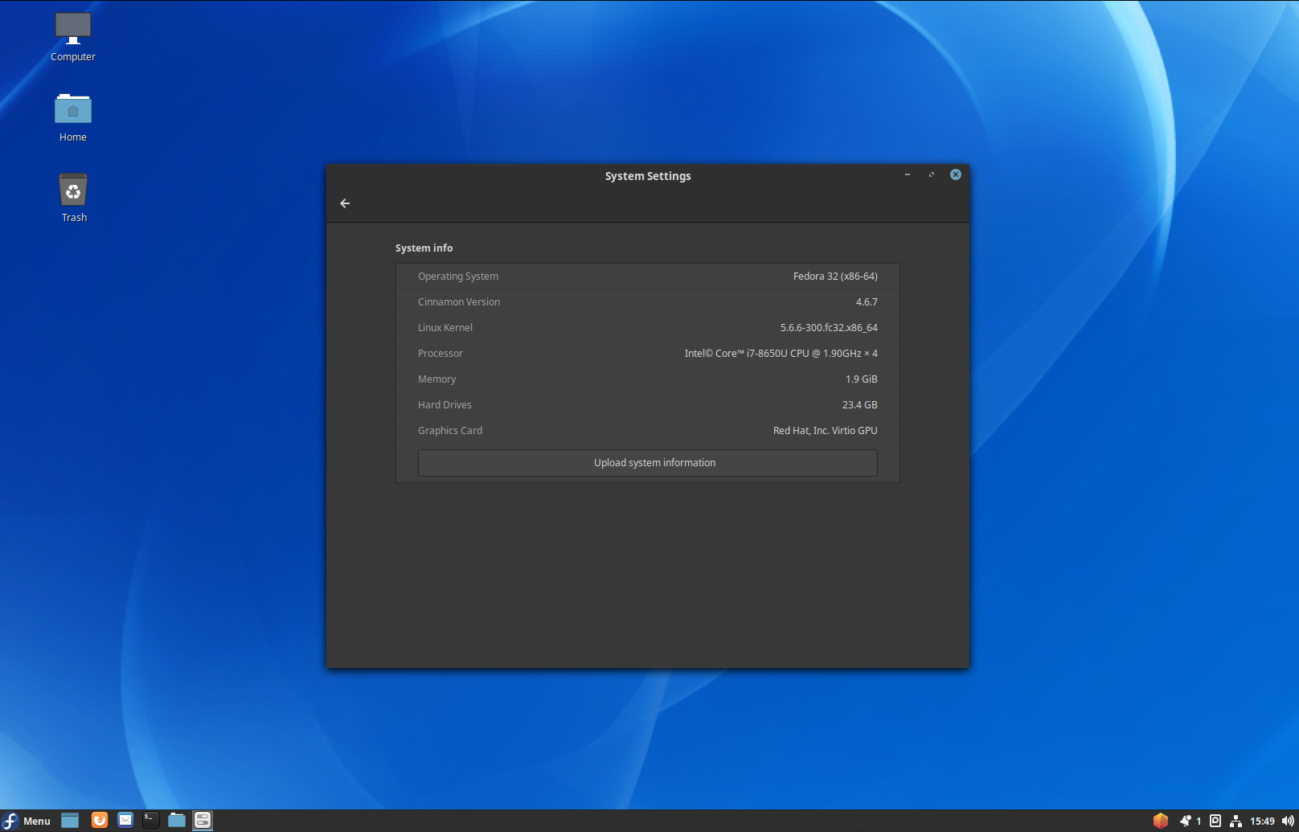The image size is (1299, 832).
Task: Minimize the System Settings window
Action: click(x=908, y=174)
